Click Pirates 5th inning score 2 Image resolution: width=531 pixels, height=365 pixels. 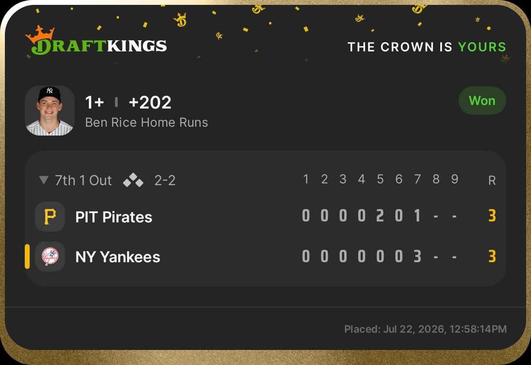(x=380, y=216)
